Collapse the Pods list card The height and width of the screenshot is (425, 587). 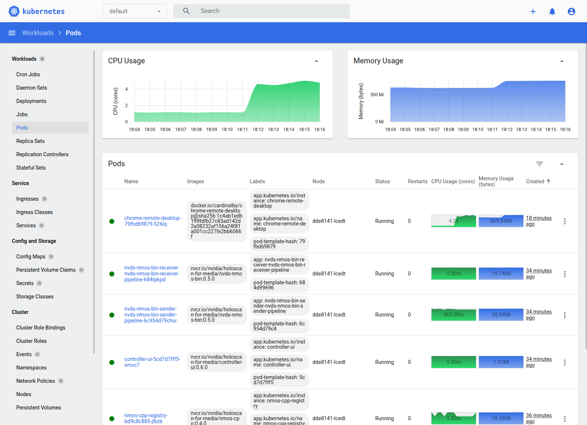(562, 164)
